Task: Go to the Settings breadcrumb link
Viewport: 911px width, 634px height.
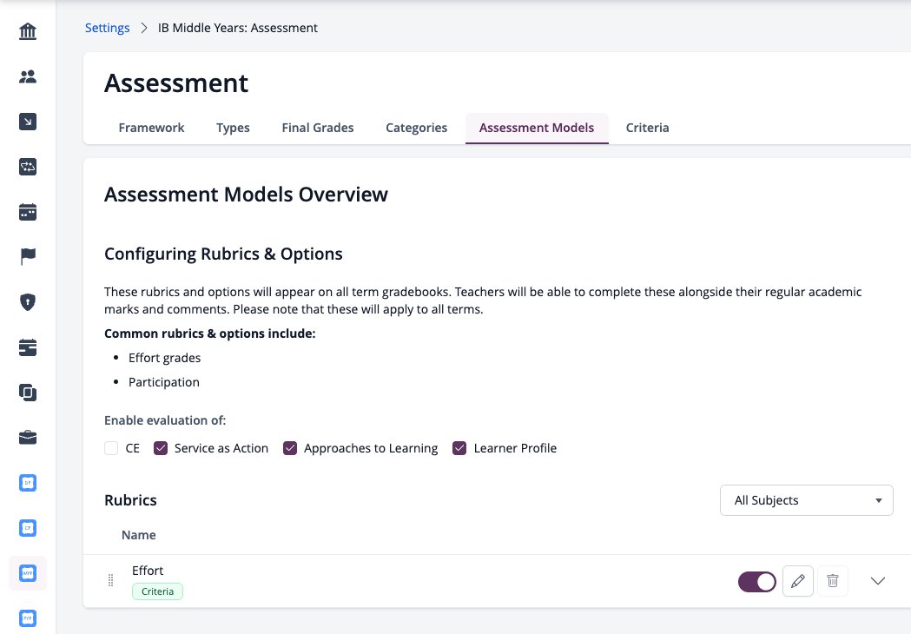Action: tap(108, 28)
